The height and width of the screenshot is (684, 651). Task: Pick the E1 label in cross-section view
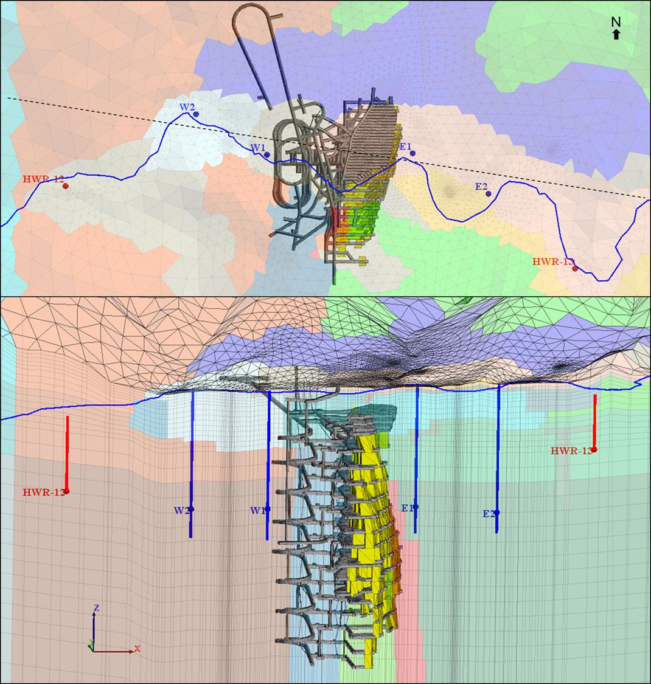407,508
